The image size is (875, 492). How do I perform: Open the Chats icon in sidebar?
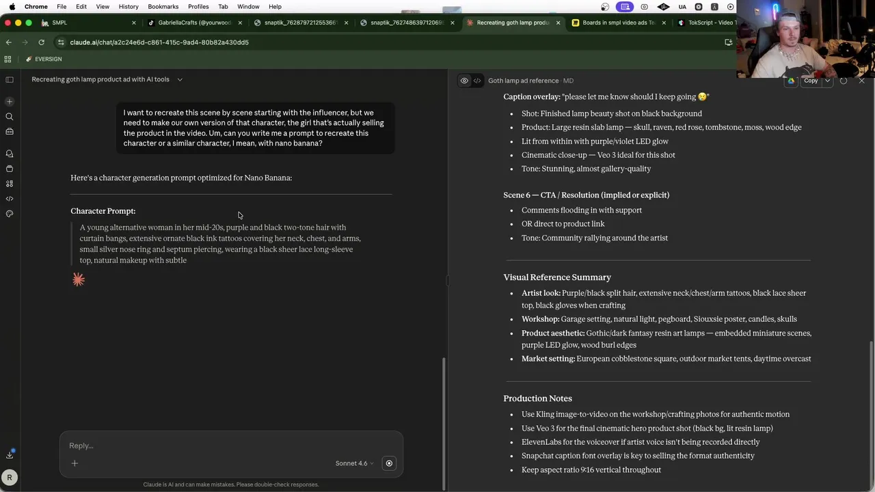pos(10,154)
